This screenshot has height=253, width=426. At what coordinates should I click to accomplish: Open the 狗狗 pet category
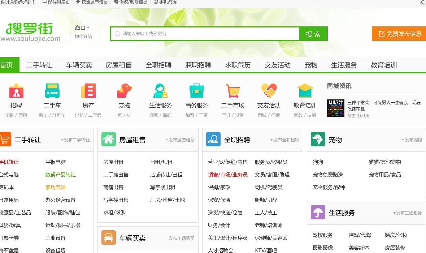coord(318,162)
